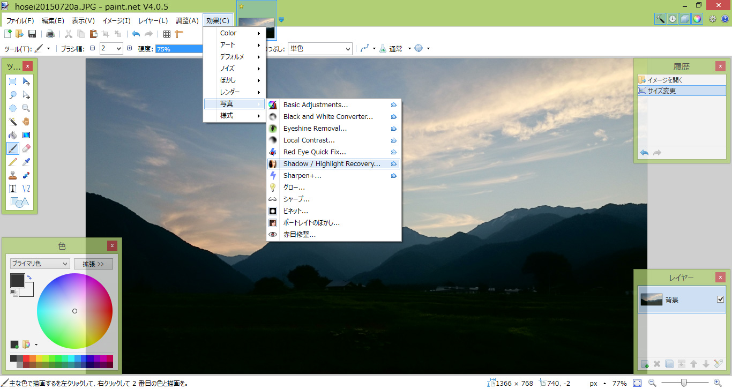Image resolution: width=732 pixels, height=389 pixels.
Task: Toggle the rulers display button
Action: (x=179, y=34)
